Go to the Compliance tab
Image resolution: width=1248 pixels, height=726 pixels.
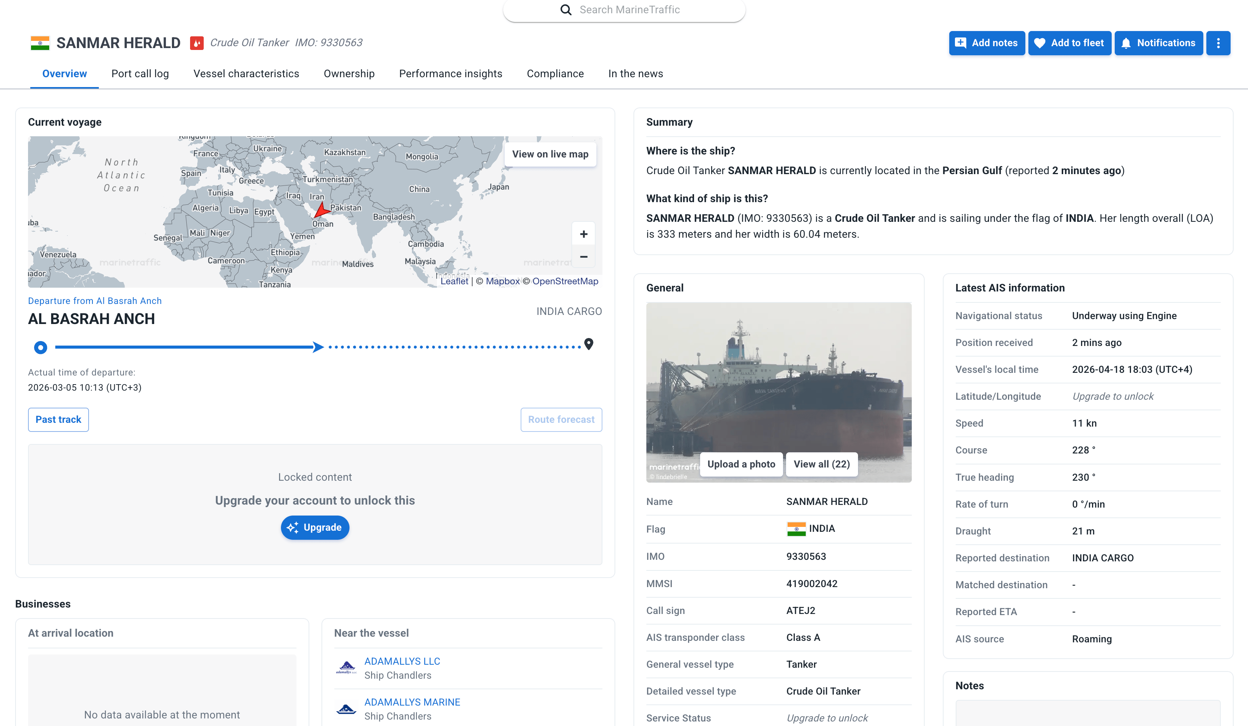(x=555, y=74)
